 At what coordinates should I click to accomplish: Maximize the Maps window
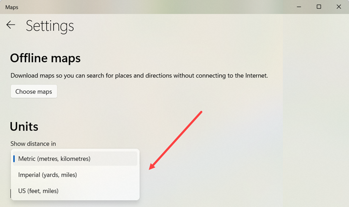tap(319, 7)
